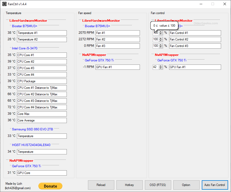Edit the Temperature #1 name field
This screenshot has height=192, width=231.
tap(42, 33)
